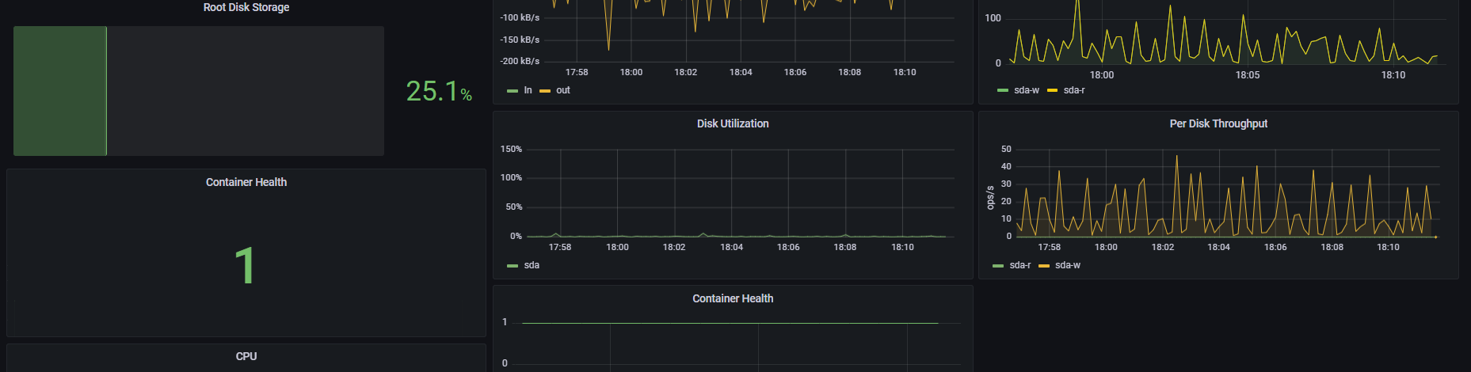Screen dimensions: 1471x372
Task: Click the large green Container Health number
Action: [x=245, y=265]
